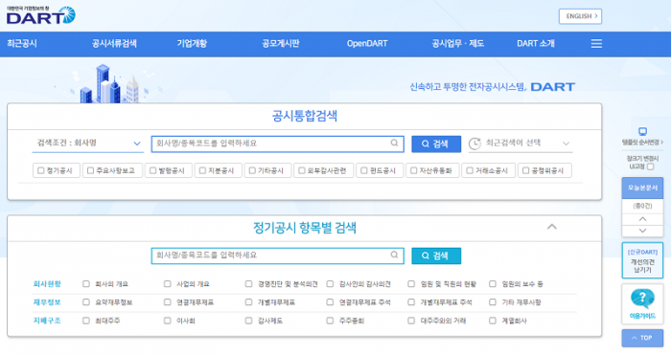Check the 펀드공시 checkbox
Viewport: 671px width, 355px height.
pyautogui.click(x=363, y=170)
